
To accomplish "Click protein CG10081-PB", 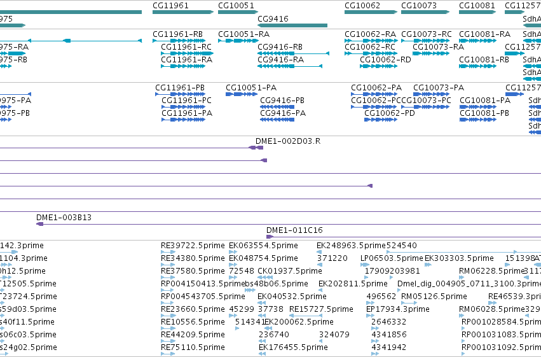I will [484, 113].
